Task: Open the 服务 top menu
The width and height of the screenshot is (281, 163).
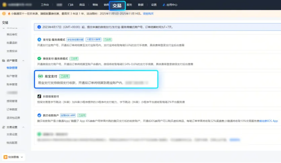Action: 129,5
